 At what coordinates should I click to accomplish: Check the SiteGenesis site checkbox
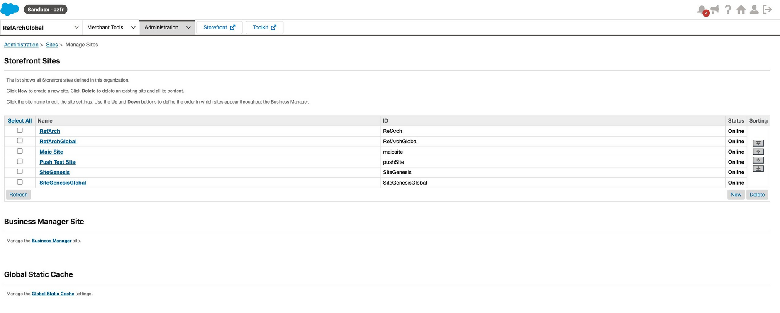(x=19, y=171)
